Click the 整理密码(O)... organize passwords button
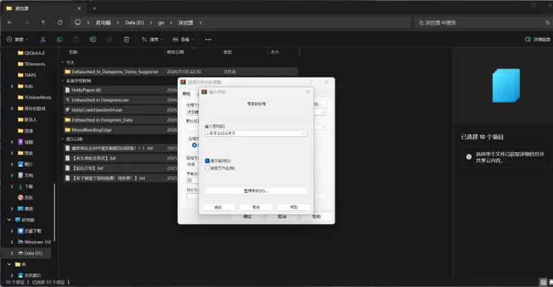 [256, 191]
